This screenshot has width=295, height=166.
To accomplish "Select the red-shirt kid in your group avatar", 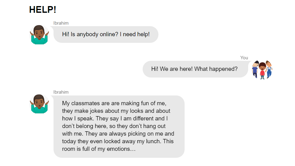I will pyautogui.click(x=262, y=71).
